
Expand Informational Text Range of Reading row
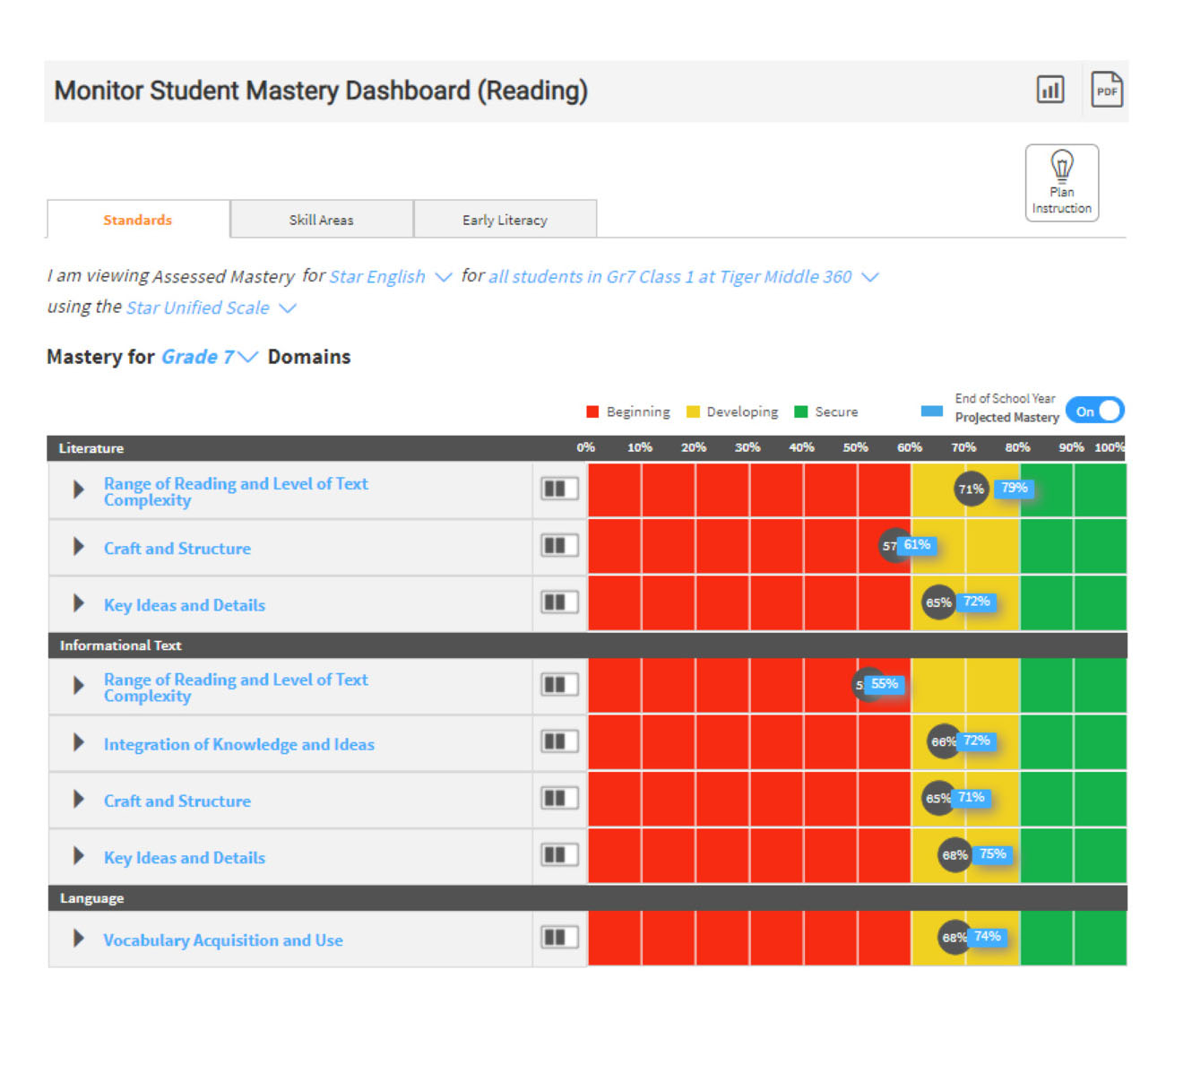tap(79, 686)
